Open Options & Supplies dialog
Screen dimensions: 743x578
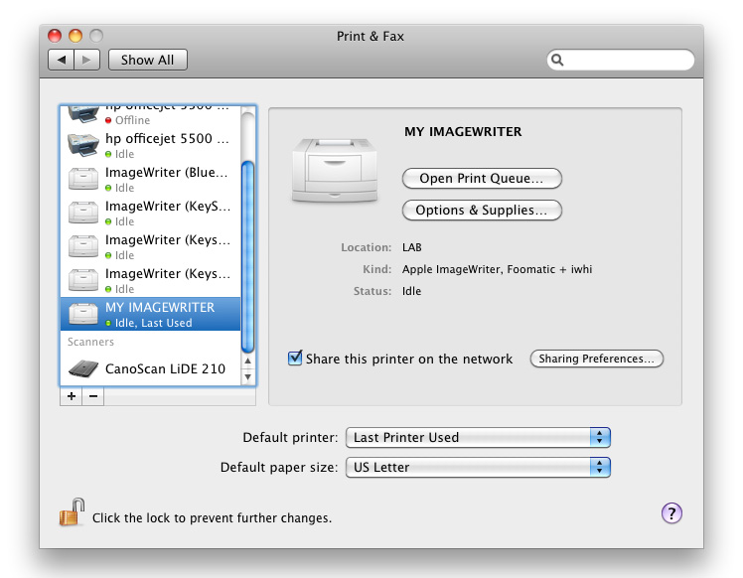click(x=482, y=210)
